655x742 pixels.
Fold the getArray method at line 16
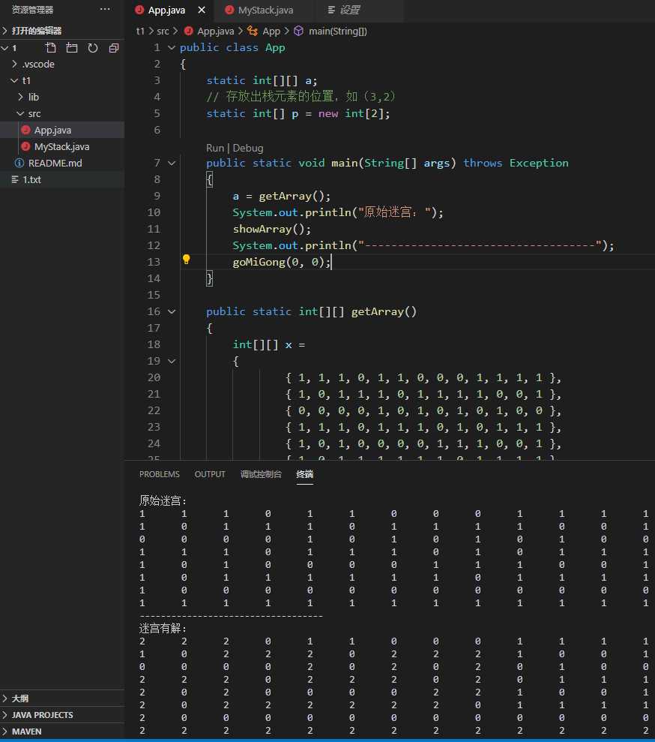(x=172, y=312)
